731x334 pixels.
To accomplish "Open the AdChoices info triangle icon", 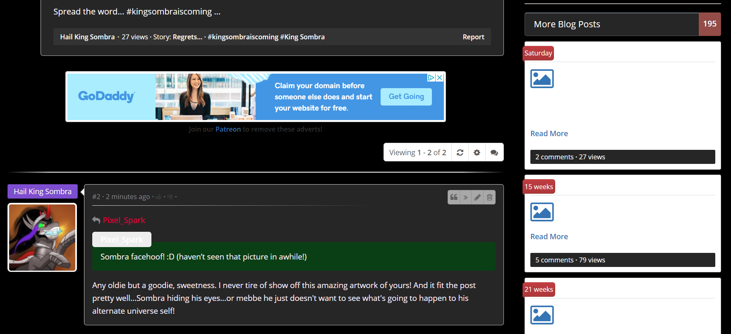I will click(x=431, y=77).
